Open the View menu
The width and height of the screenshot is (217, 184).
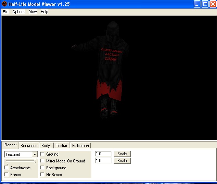pos(33,12)
